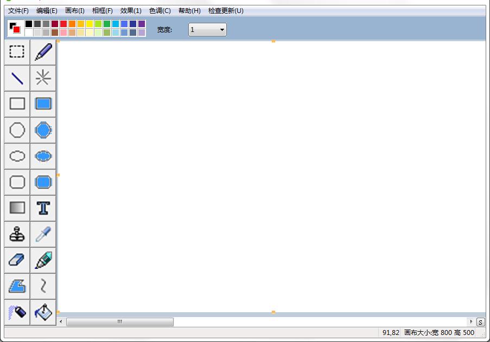Open the 文件(F) menu
This screenshot has height=342, width=490.
click(x=18, y=11)
